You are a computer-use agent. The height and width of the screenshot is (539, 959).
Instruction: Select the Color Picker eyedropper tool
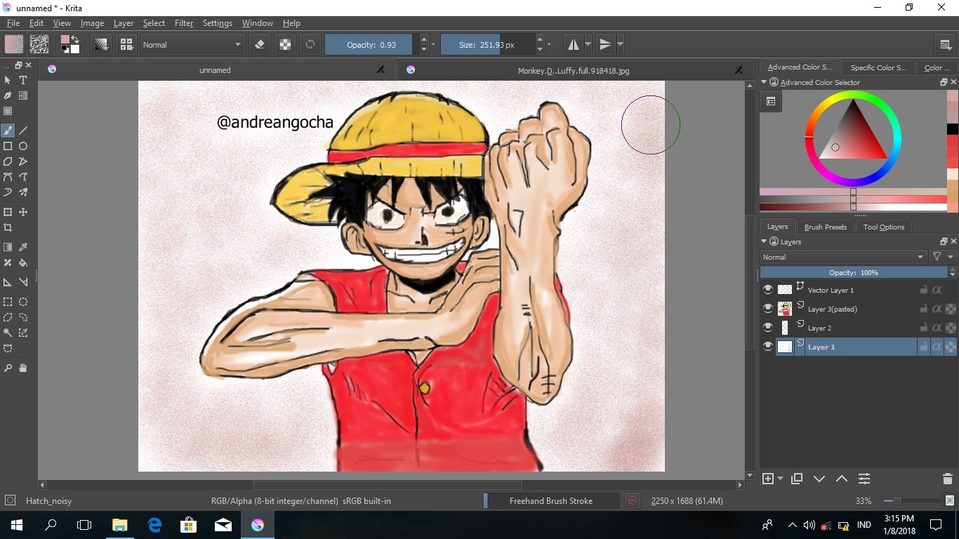point(23,247)
